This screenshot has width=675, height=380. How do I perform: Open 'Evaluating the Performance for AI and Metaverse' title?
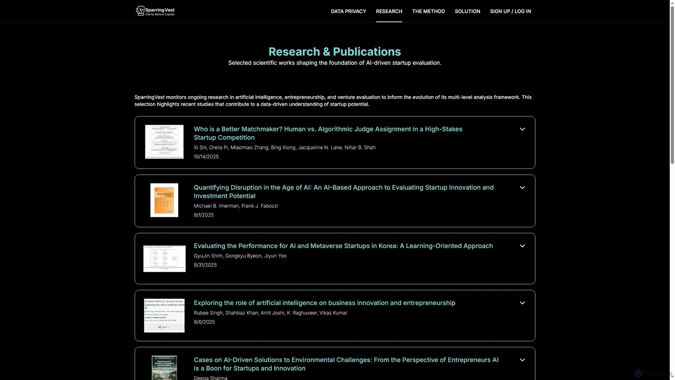click(x=343, y=246)
